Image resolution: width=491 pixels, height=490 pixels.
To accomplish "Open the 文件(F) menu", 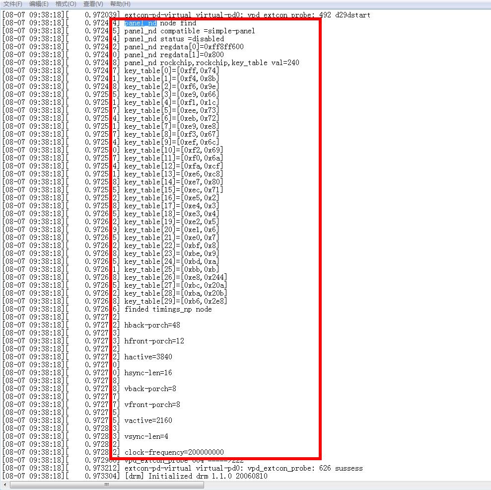I will pyautogui.click(x=12, y=3).
